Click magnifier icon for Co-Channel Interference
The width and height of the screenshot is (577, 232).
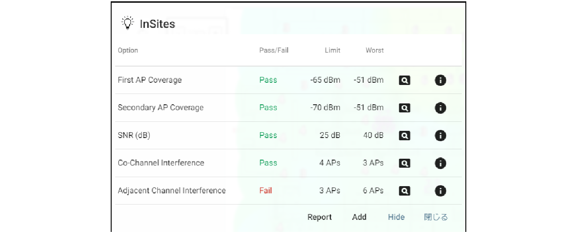pos(405,163)
